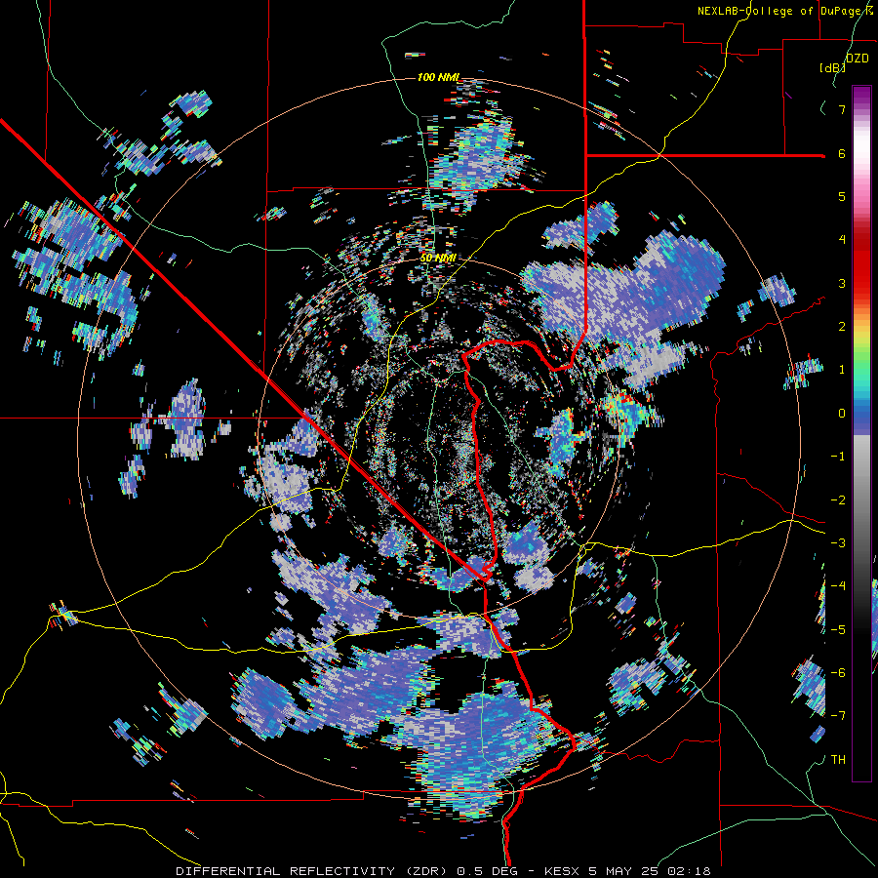This screenshot has width=878, height=878.
Task: Select the "-5" value on the color scale
Action: (838, 630)
